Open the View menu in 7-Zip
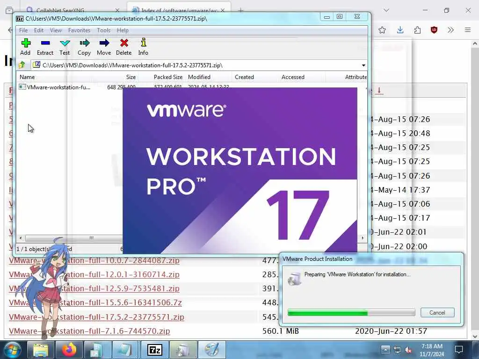The image size is (479, 359). (56, 30)
